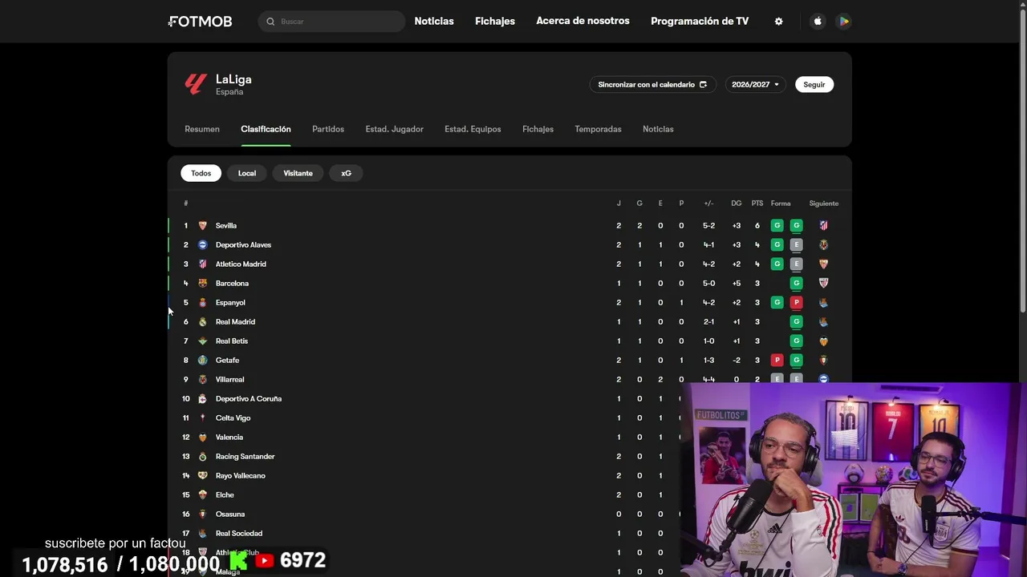Click the Espanyol team crest
The height and width of the screenshot is (577, 1027).
coord(202,302)
